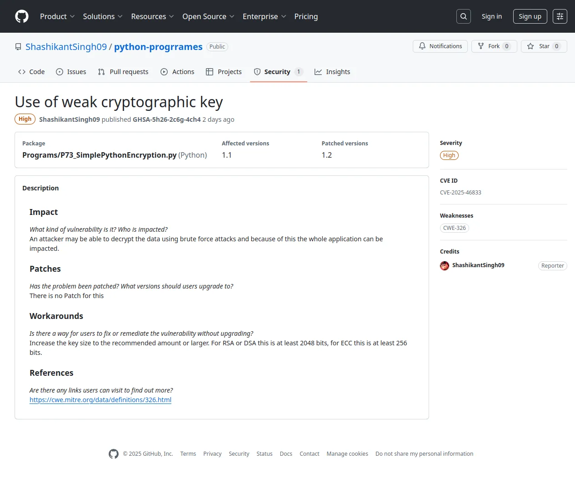Click the ShashikantSingh09 avatar in Credits
This screenshot has height=478, width=575.
[445, 266]
